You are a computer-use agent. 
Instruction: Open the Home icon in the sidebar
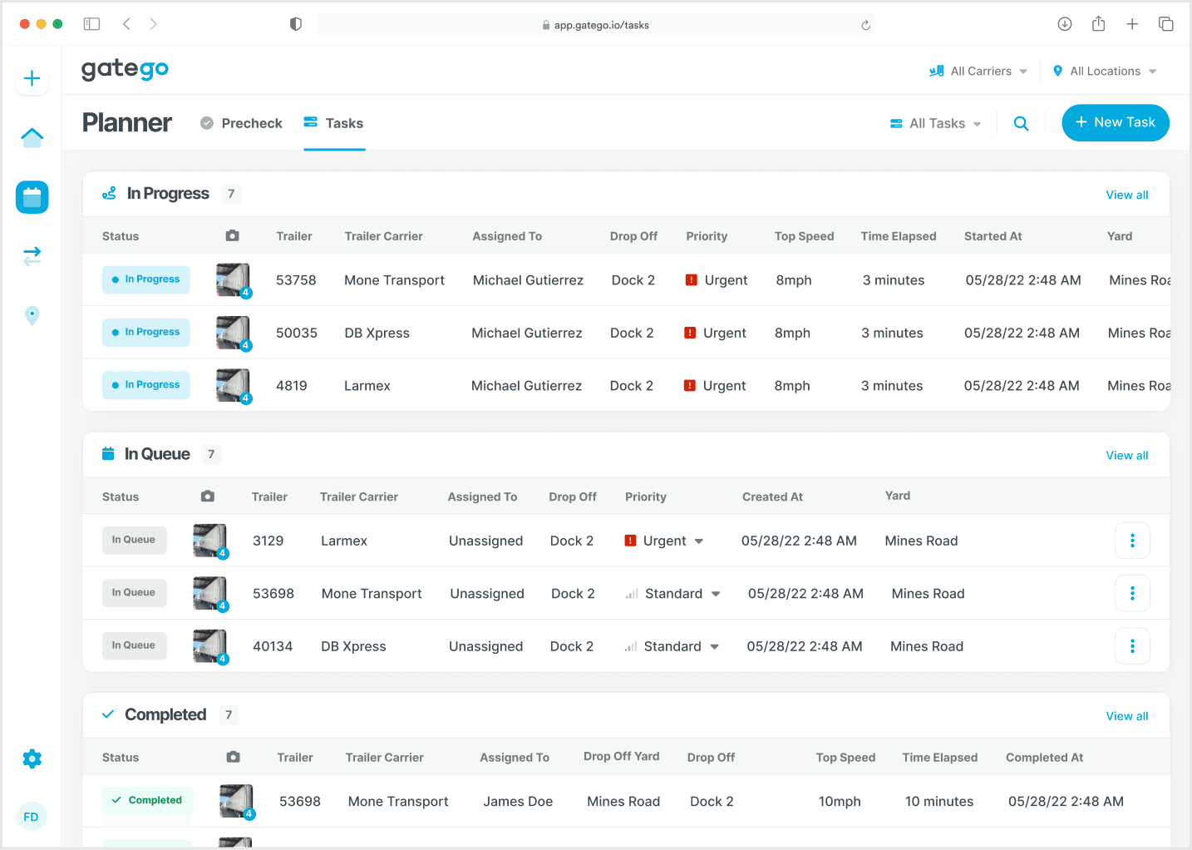32,137
